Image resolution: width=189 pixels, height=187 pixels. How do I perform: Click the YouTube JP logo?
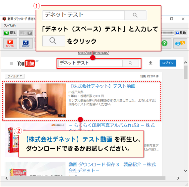coord(28,63)
